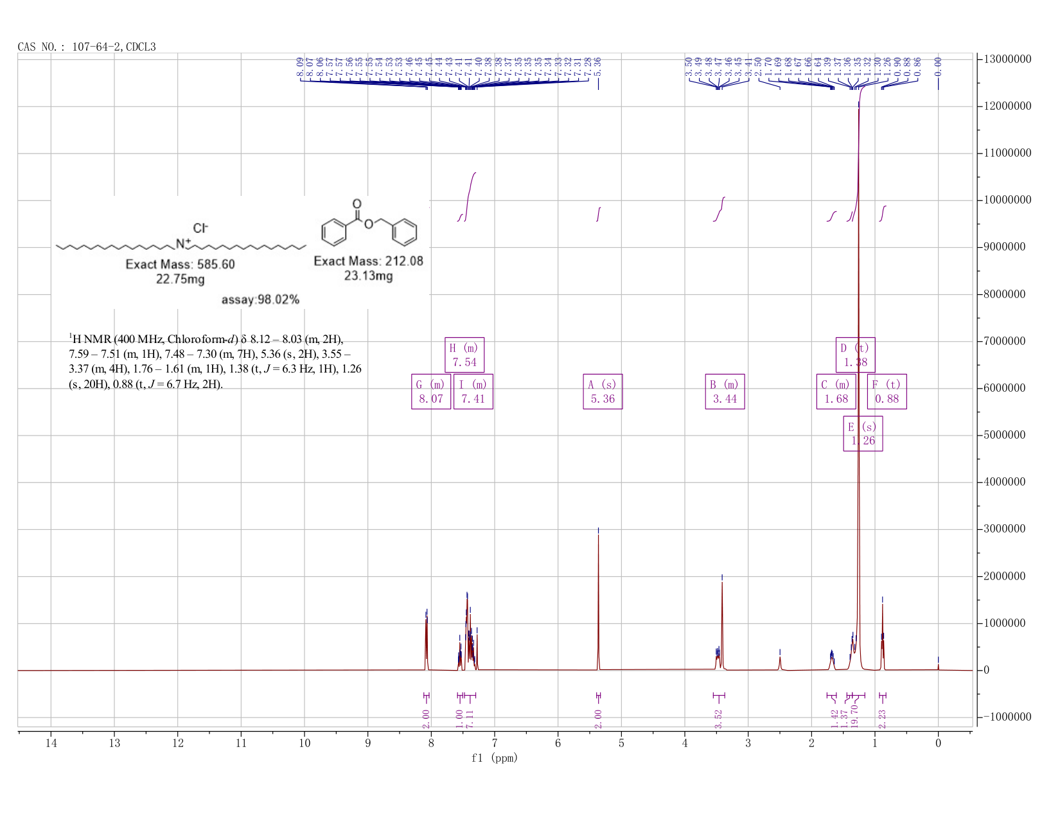Click the x-axis tick label 5
Viewport: 1060px width, 819px height.
(x=621, y=744)
